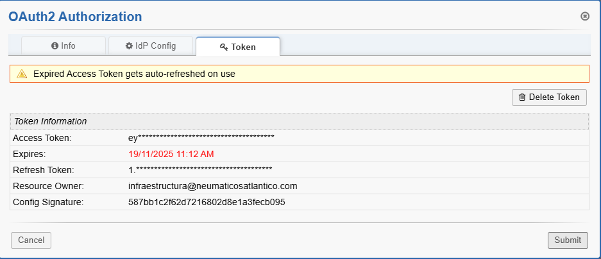Click the OAuth2 Authorization dialog title

(x=75, y=17)
